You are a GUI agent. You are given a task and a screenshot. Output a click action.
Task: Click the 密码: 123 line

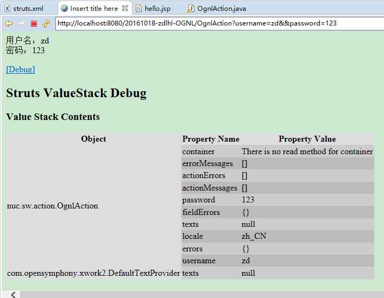click(x=25, y=50)
